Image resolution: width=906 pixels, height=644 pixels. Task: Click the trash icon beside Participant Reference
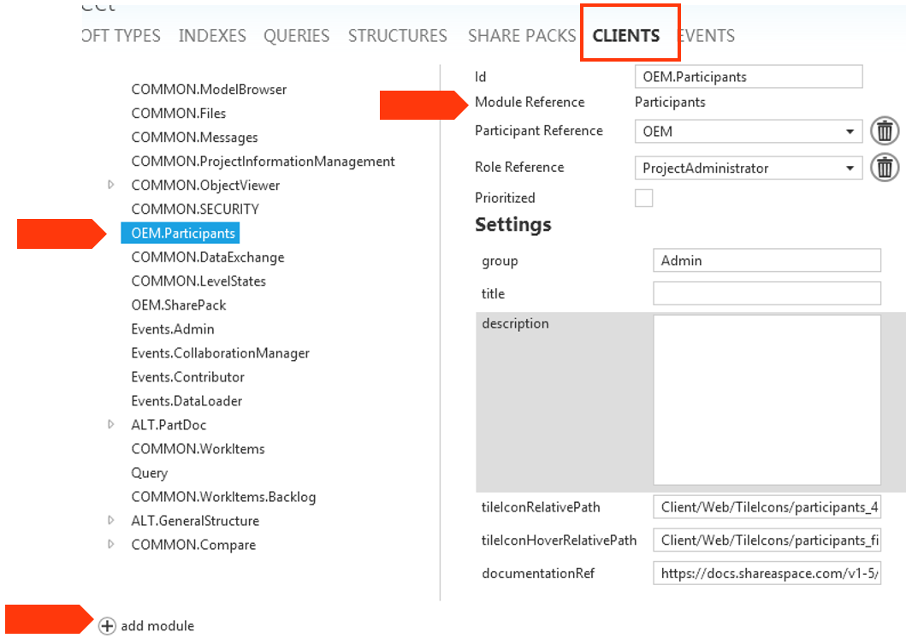(885, 130)
